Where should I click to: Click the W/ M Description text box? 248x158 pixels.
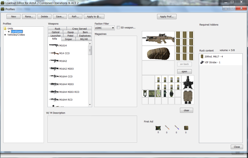click(92, 129)
